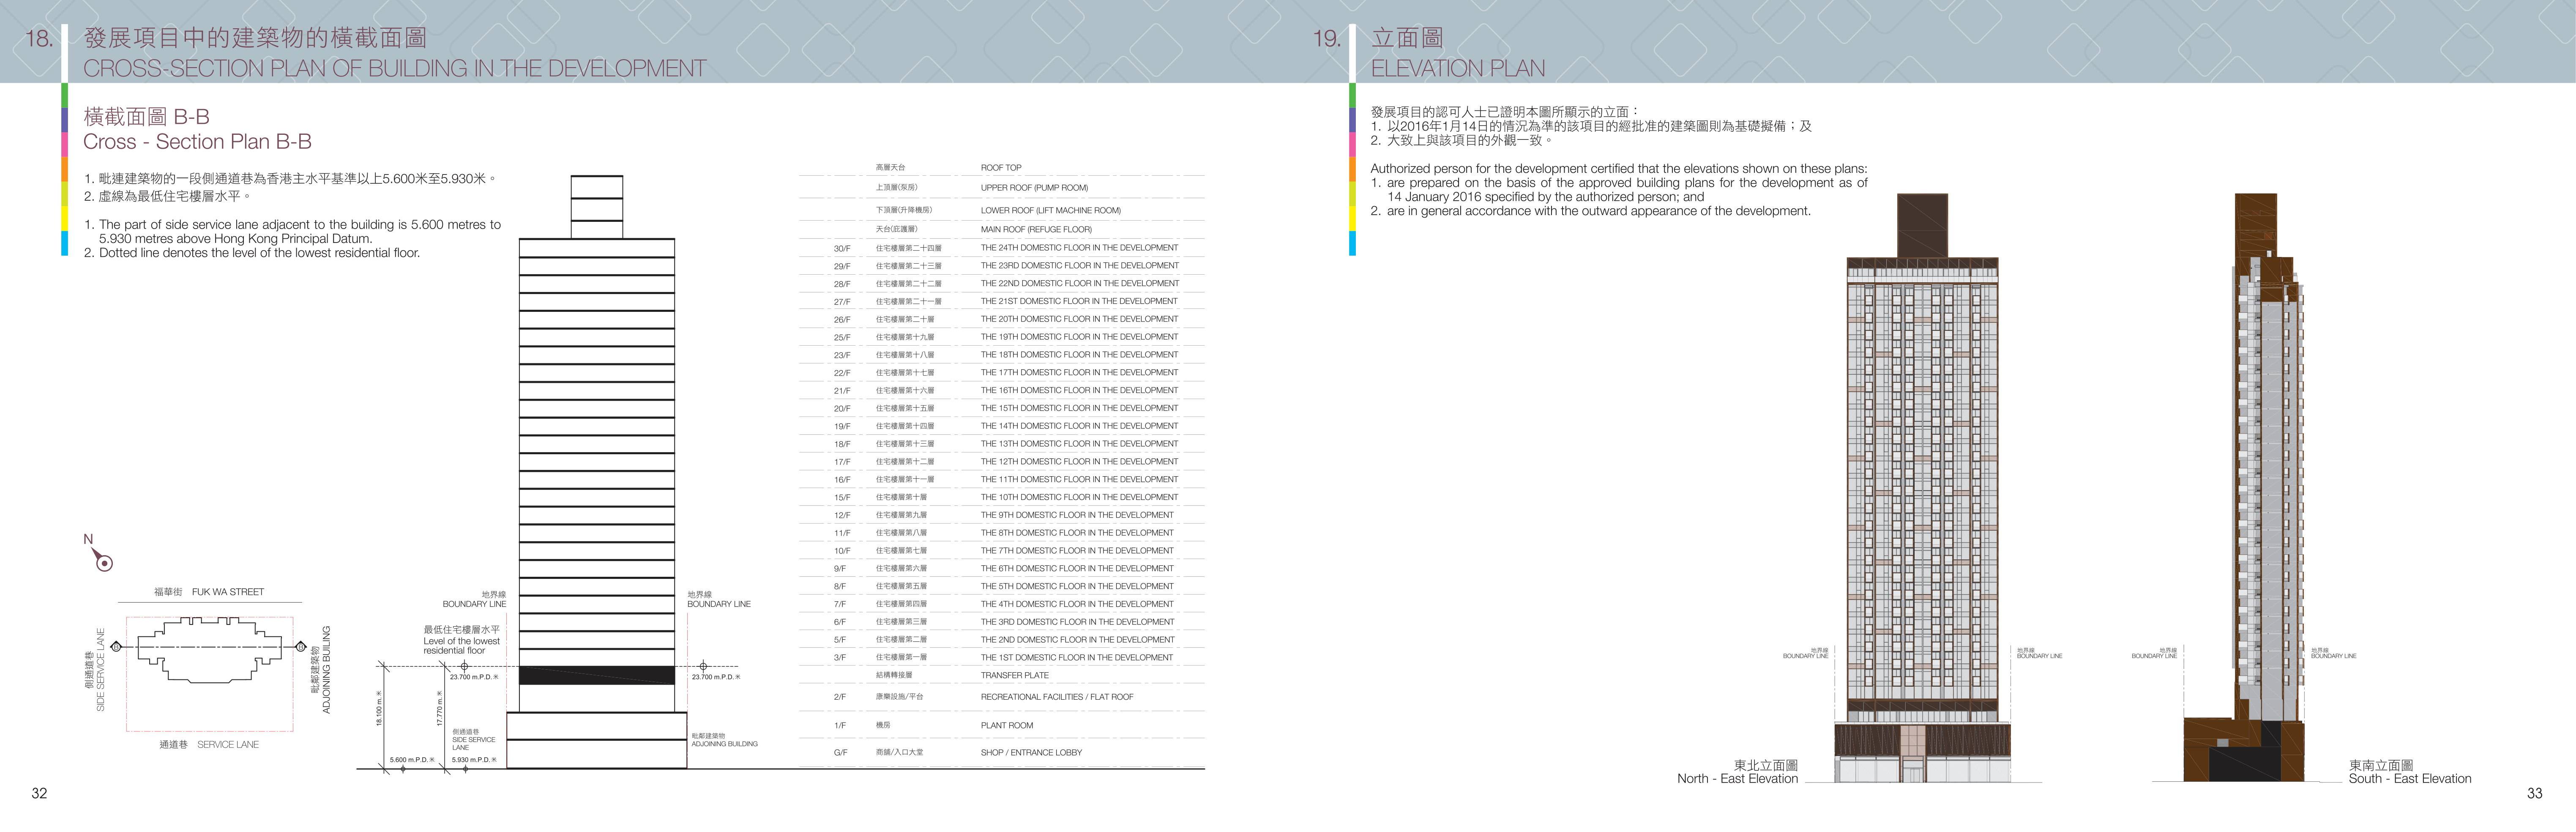The width and height of the screenshot is (2576, 832).
Task: Click the '6/F' floor label
Action: pyautogui.click(x=840, y=622)
